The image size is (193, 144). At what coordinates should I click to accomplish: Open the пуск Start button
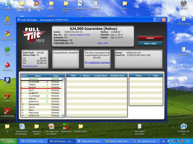click(x=9, y=141)
